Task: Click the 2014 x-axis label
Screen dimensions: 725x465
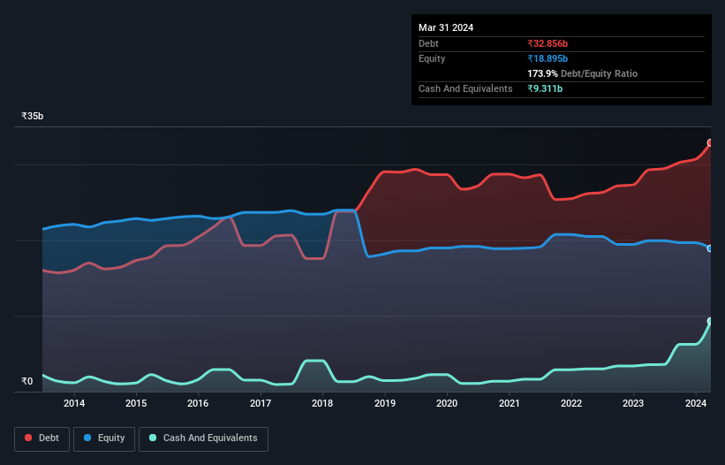Action: pos(74,403)
